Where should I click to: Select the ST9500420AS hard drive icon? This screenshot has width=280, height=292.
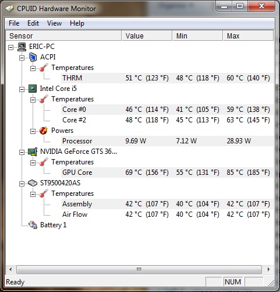click(33, 183)
